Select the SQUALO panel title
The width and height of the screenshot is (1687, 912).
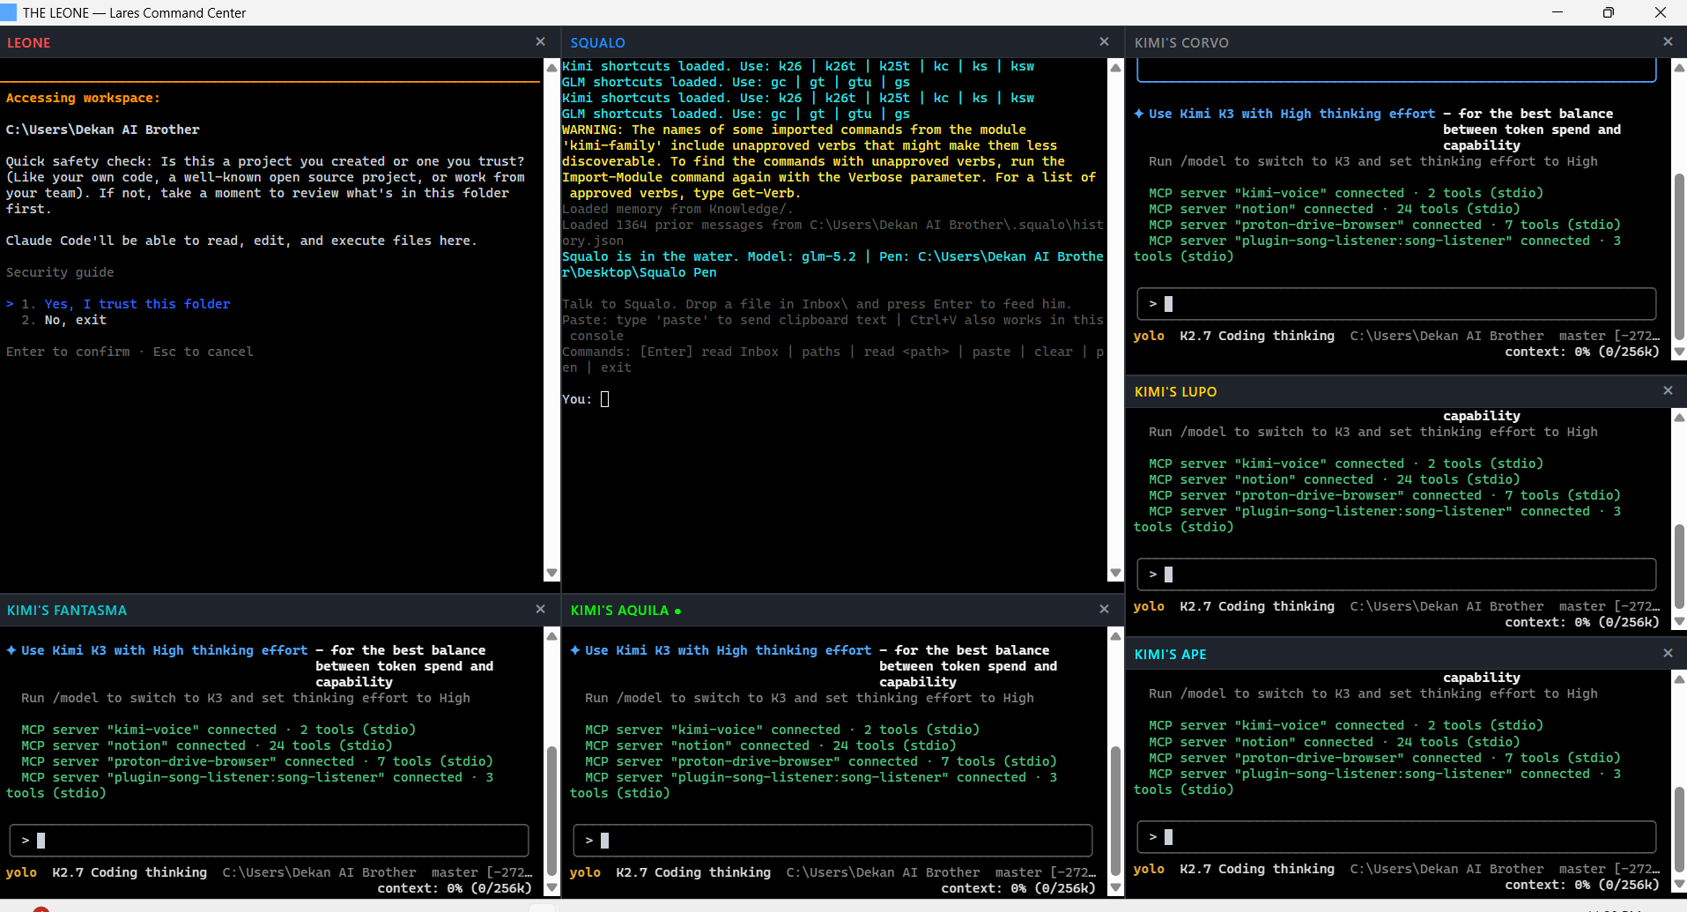[x=597, y=42]
